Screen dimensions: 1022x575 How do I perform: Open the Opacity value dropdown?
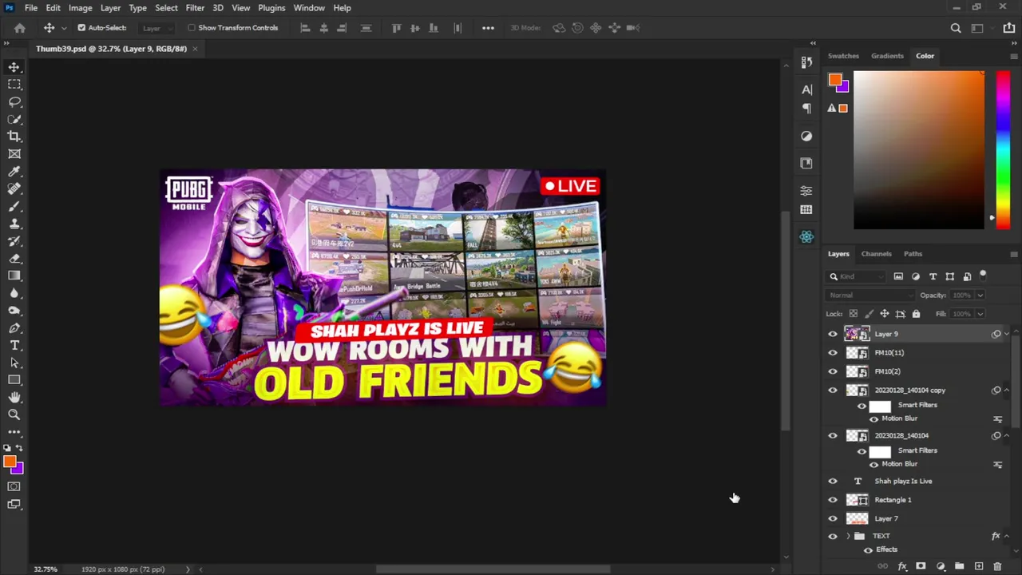(982, 295)
